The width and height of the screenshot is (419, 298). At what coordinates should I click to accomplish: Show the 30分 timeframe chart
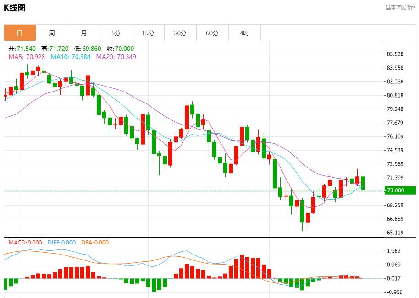[x=180, y=33]
